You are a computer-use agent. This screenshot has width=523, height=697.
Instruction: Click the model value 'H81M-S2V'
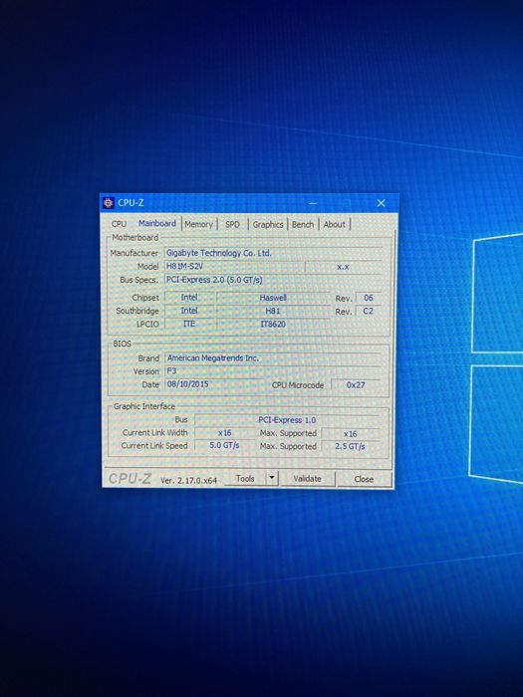[234, 266]
